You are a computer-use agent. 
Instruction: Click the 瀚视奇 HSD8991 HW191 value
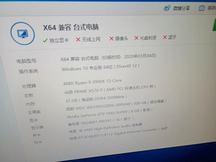coord(101,122)
